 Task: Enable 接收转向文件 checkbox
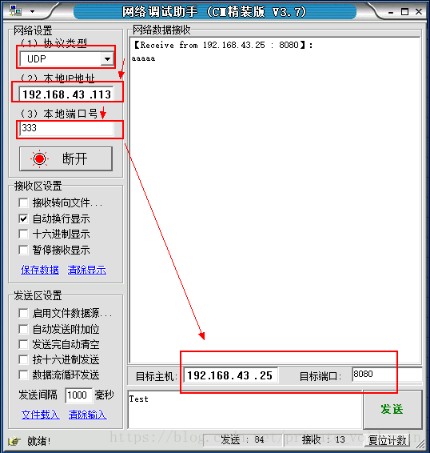click(23, 202)
